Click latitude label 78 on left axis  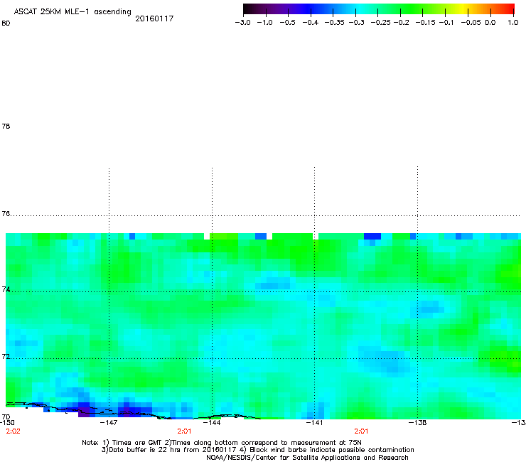tap(6, 126)
